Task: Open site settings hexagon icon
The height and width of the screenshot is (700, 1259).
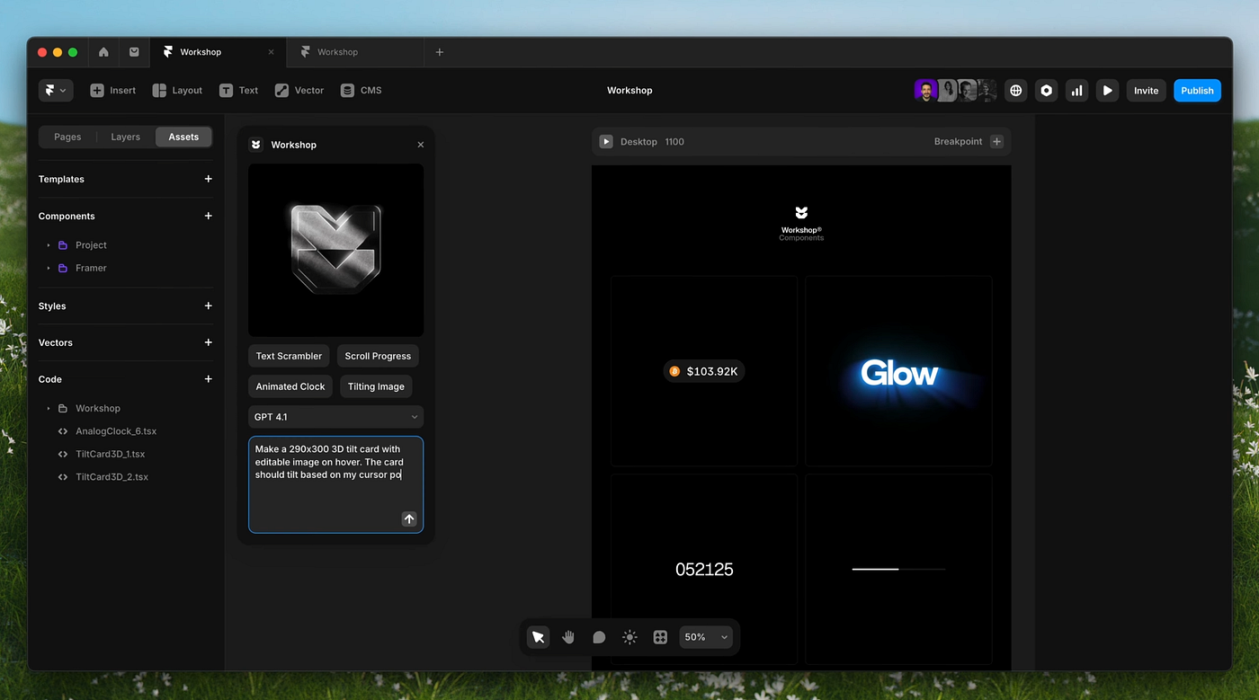Action: [1047, 90]
